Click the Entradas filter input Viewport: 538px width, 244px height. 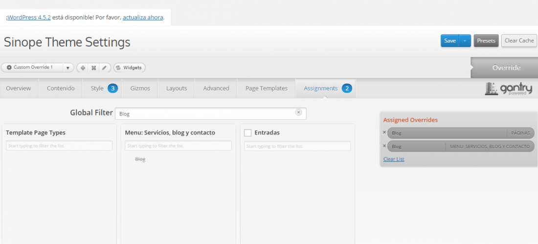[x=297, y=146]
